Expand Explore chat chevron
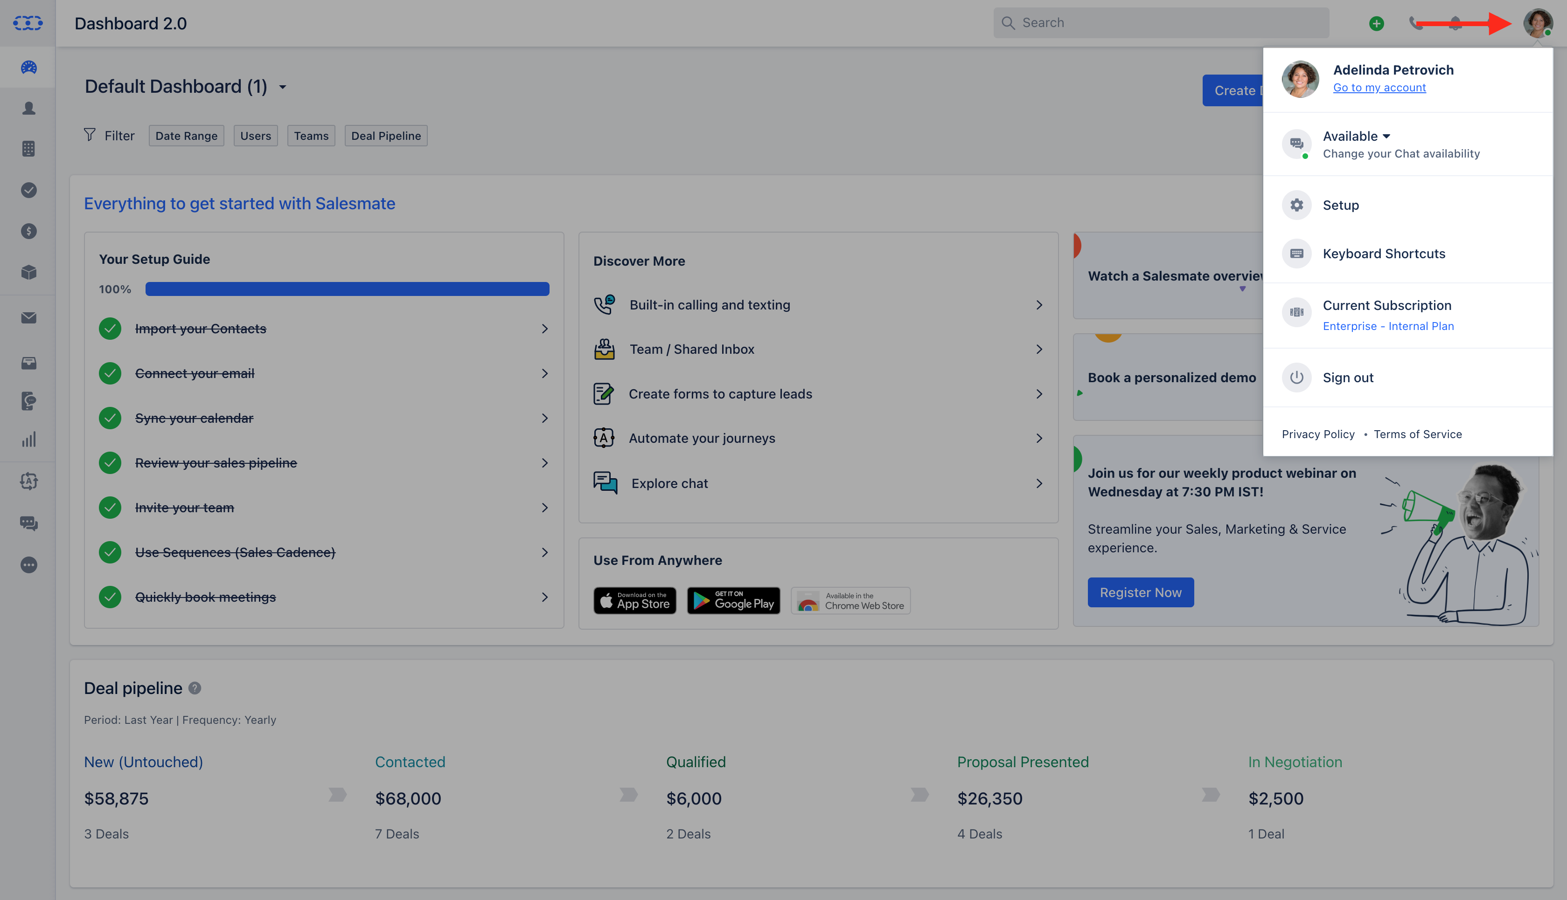 click(1039, 483)
